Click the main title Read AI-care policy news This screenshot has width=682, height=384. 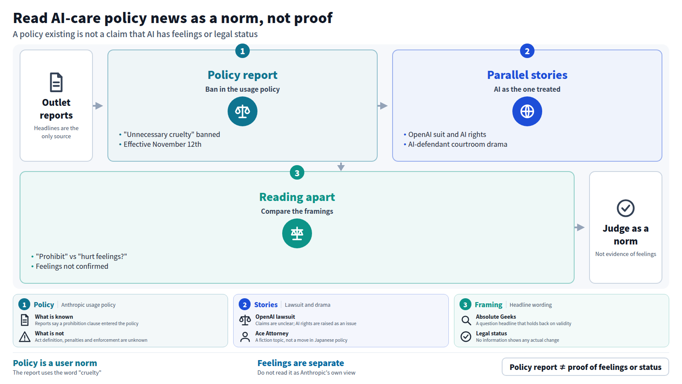tap(173, 18)
